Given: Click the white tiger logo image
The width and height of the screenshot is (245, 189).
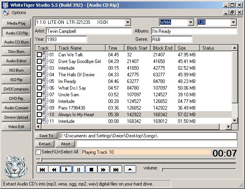Looking at the screenshot, I should coord(16,167).
